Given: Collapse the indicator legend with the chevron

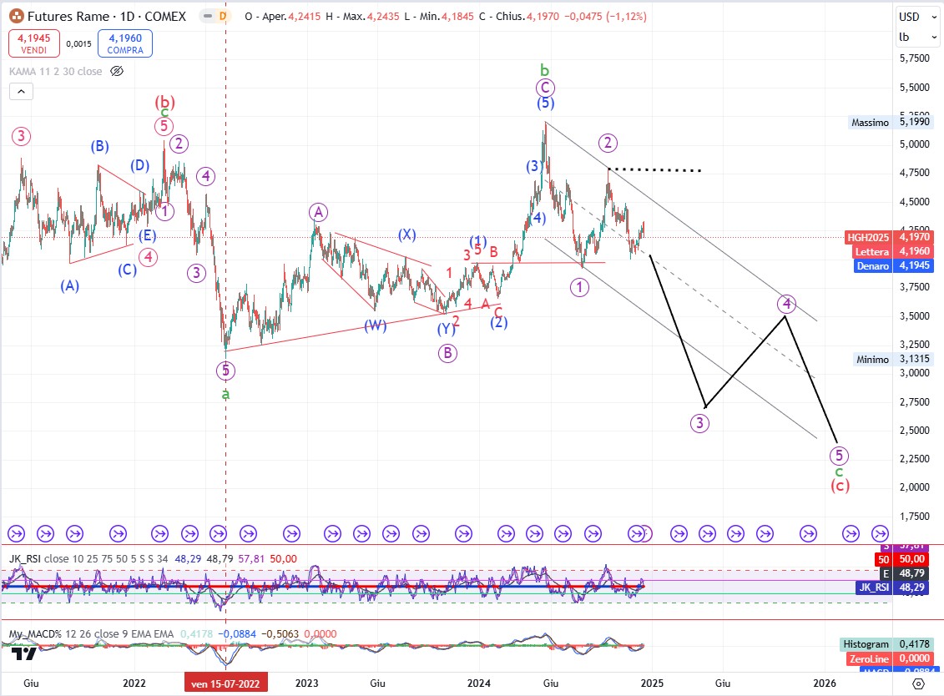Looking at the screenshot, I should [x=21, y=92].
